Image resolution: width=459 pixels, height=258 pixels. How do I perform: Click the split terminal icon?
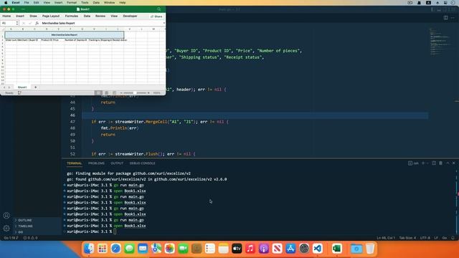coord(434,163)
